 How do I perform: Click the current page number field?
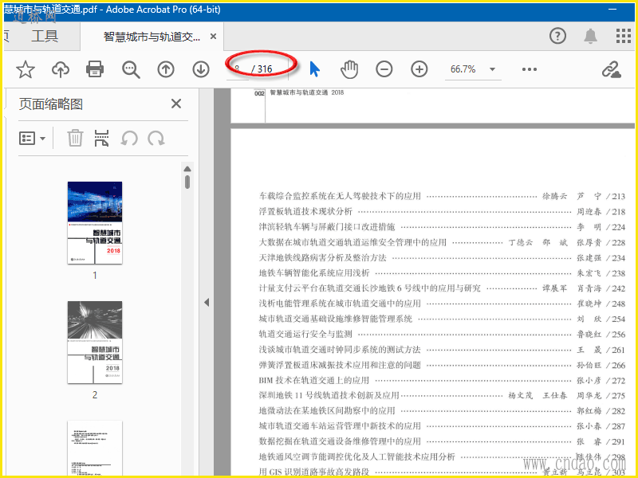tap(238, 69)
